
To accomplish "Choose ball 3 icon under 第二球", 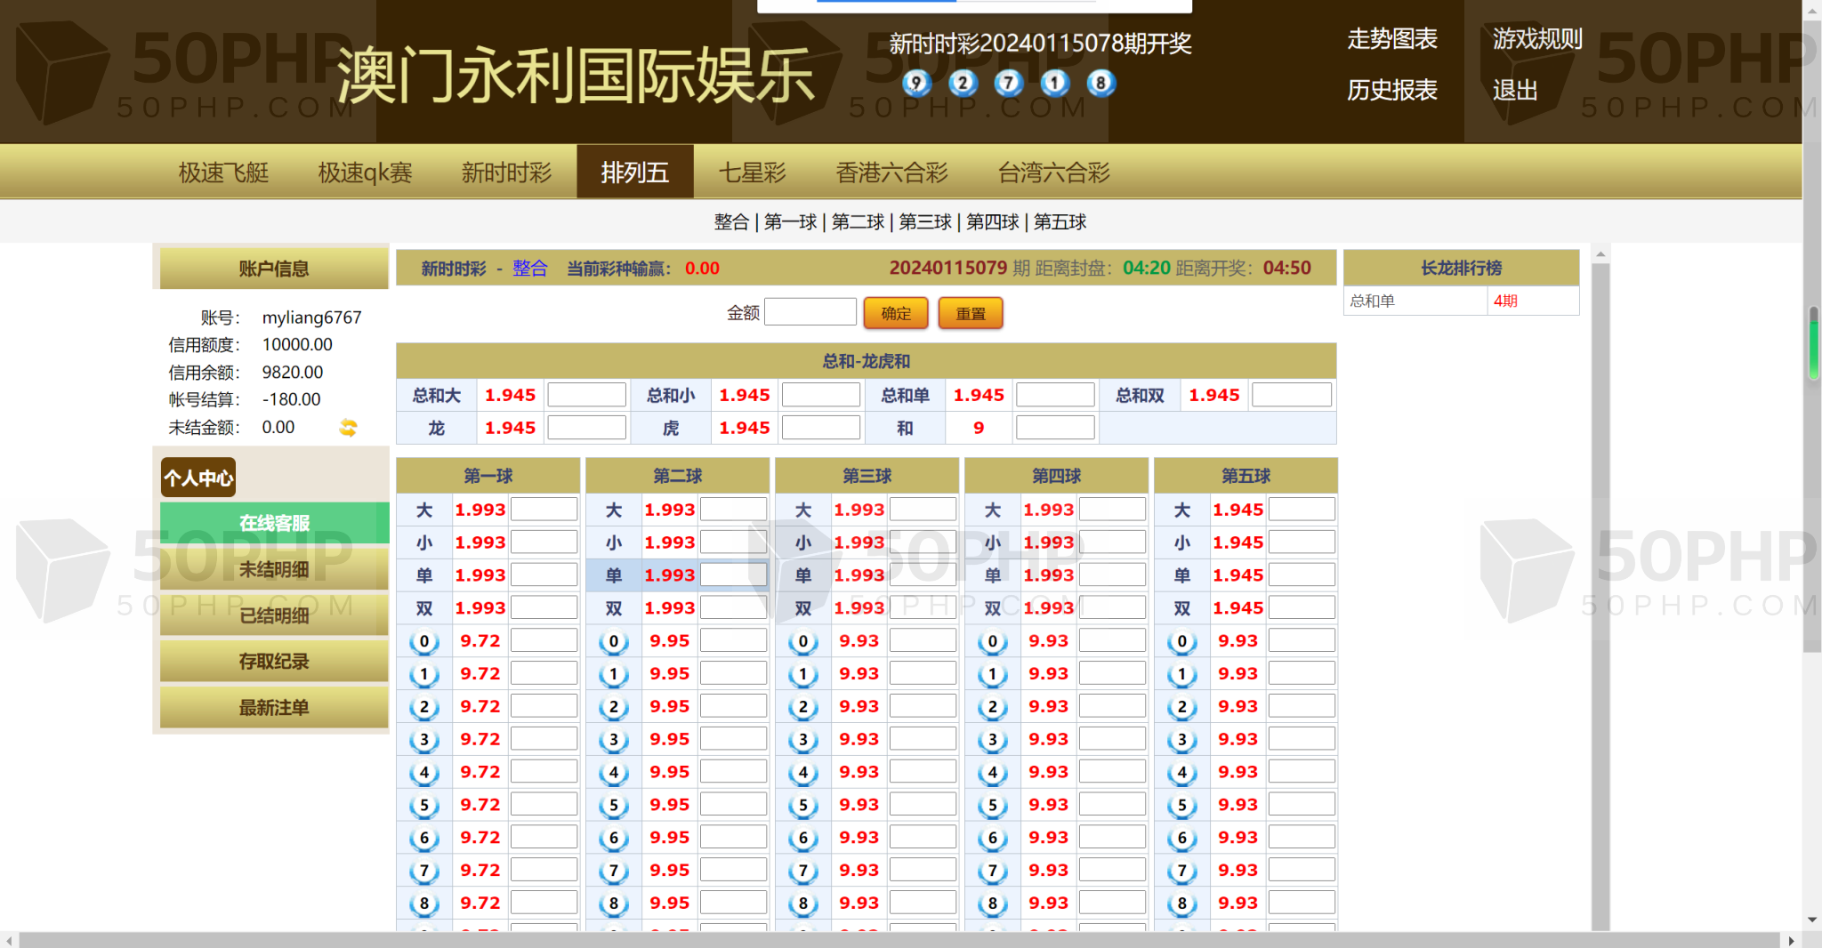I will [614, 740].
